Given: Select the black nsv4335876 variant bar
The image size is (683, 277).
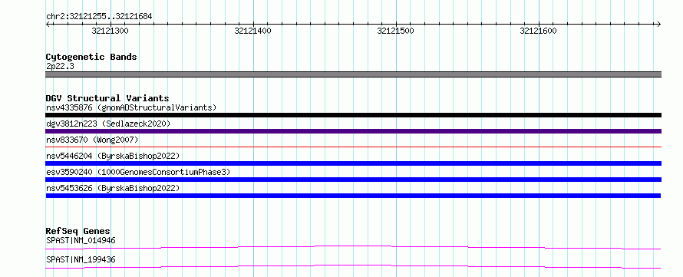Looking at the screenshot, I should click(x=354, y=115).
